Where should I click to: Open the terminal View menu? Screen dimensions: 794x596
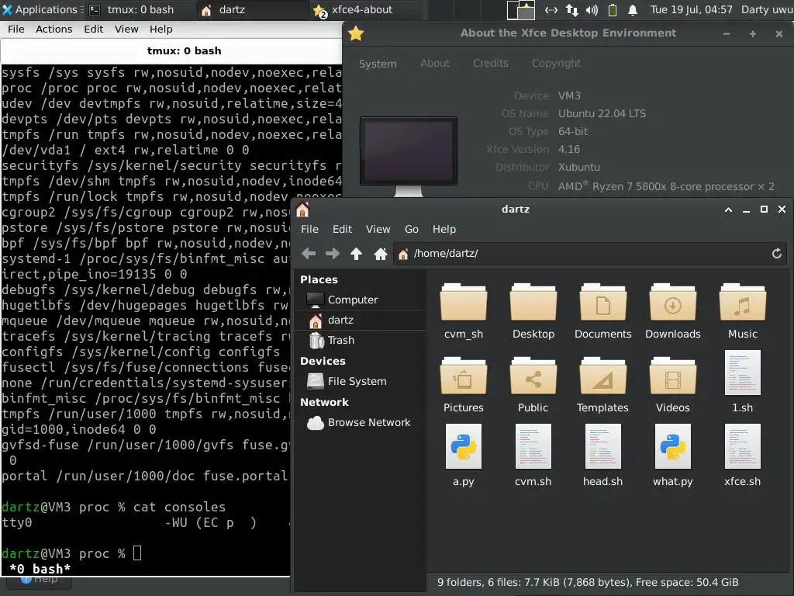point(126,29)
